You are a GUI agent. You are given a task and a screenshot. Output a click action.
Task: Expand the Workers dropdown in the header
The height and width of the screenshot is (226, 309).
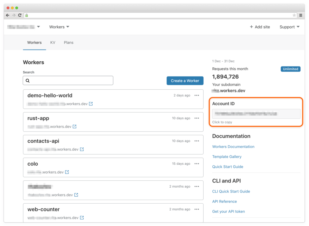tap(59, 27)
